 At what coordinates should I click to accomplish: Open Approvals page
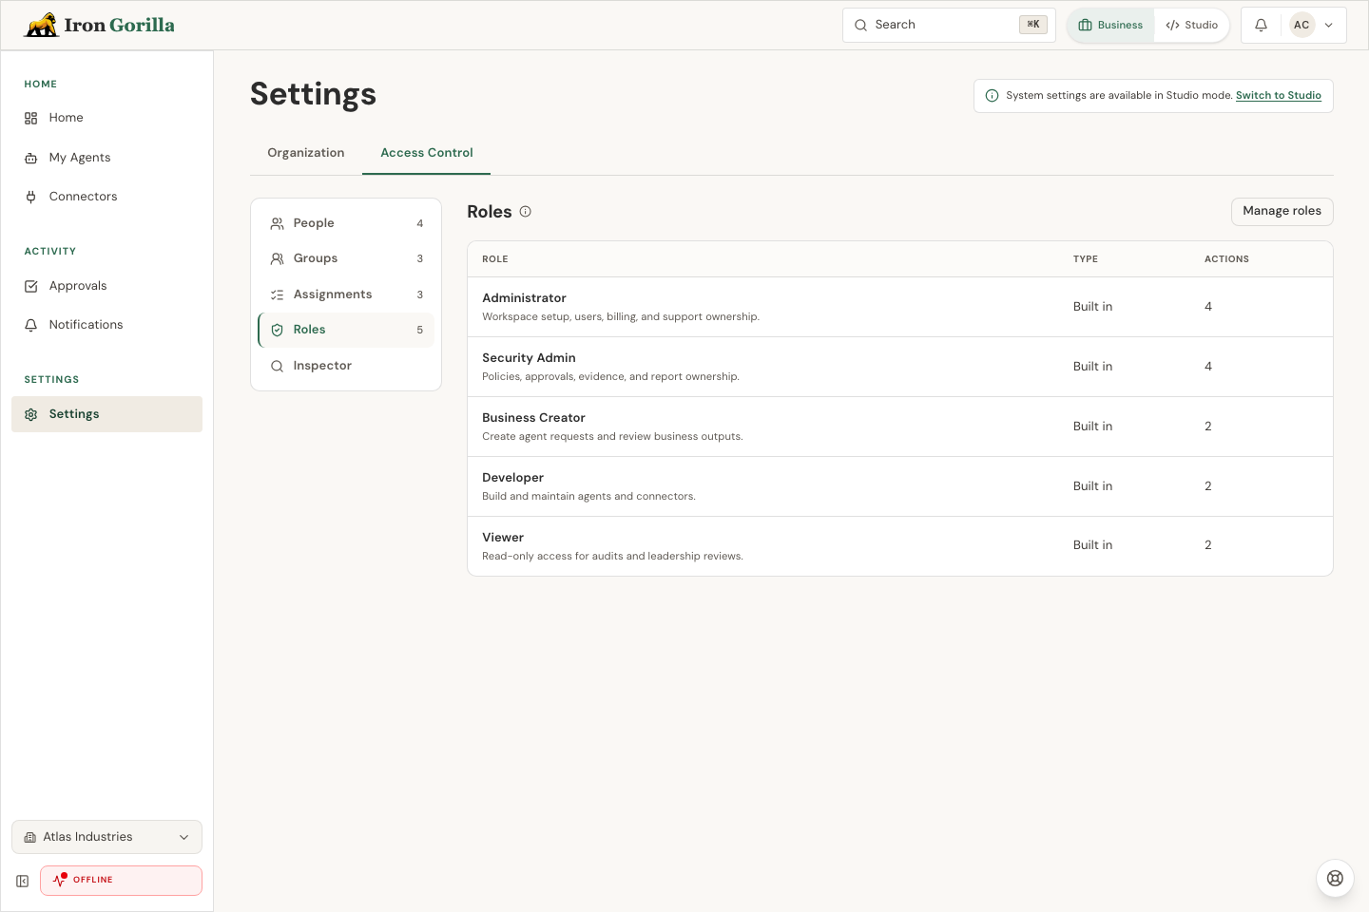[x=106, y=286]
